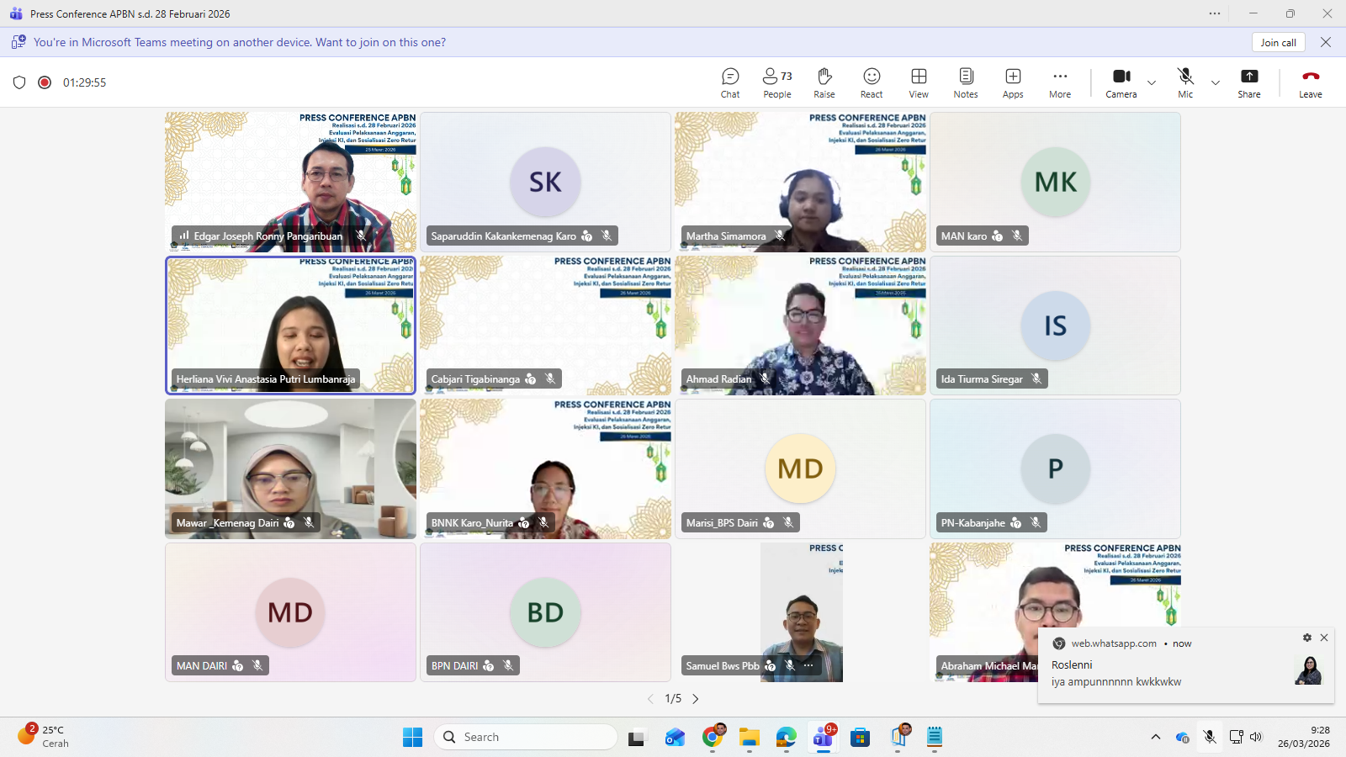Screen dimensions: 1346x757
Task: Click the Windows taskbar Search box
Action: point(526,737)
